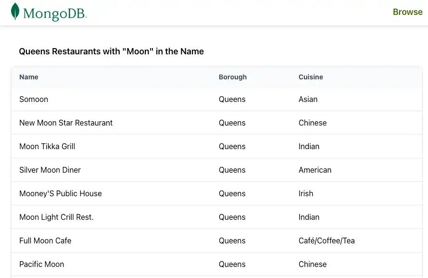This screenshot has width=428, height=278.
Task: Select the Mooney'S Public House row
Action: point(61,193)
